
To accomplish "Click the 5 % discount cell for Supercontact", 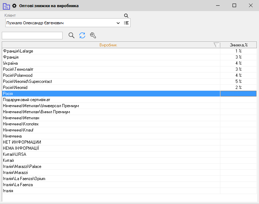I will tap(238, 81).
